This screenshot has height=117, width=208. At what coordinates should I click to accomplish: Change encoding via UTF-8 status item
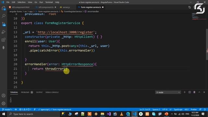point(165,110)
